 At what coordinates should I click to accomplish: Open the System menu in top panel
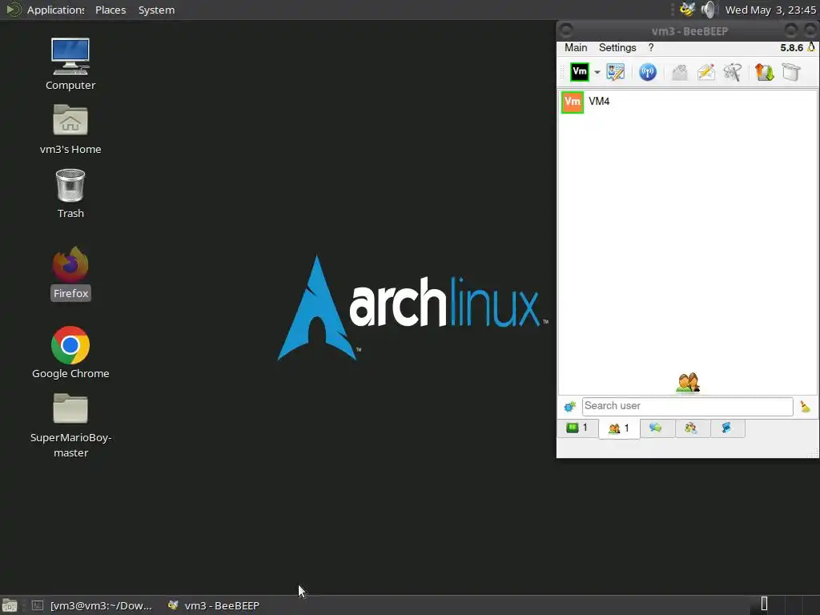156,10
